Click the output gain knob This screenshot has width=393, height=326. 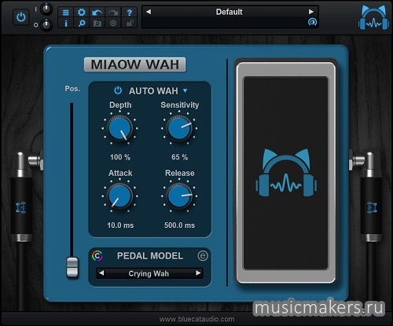(x=46, y=25)
